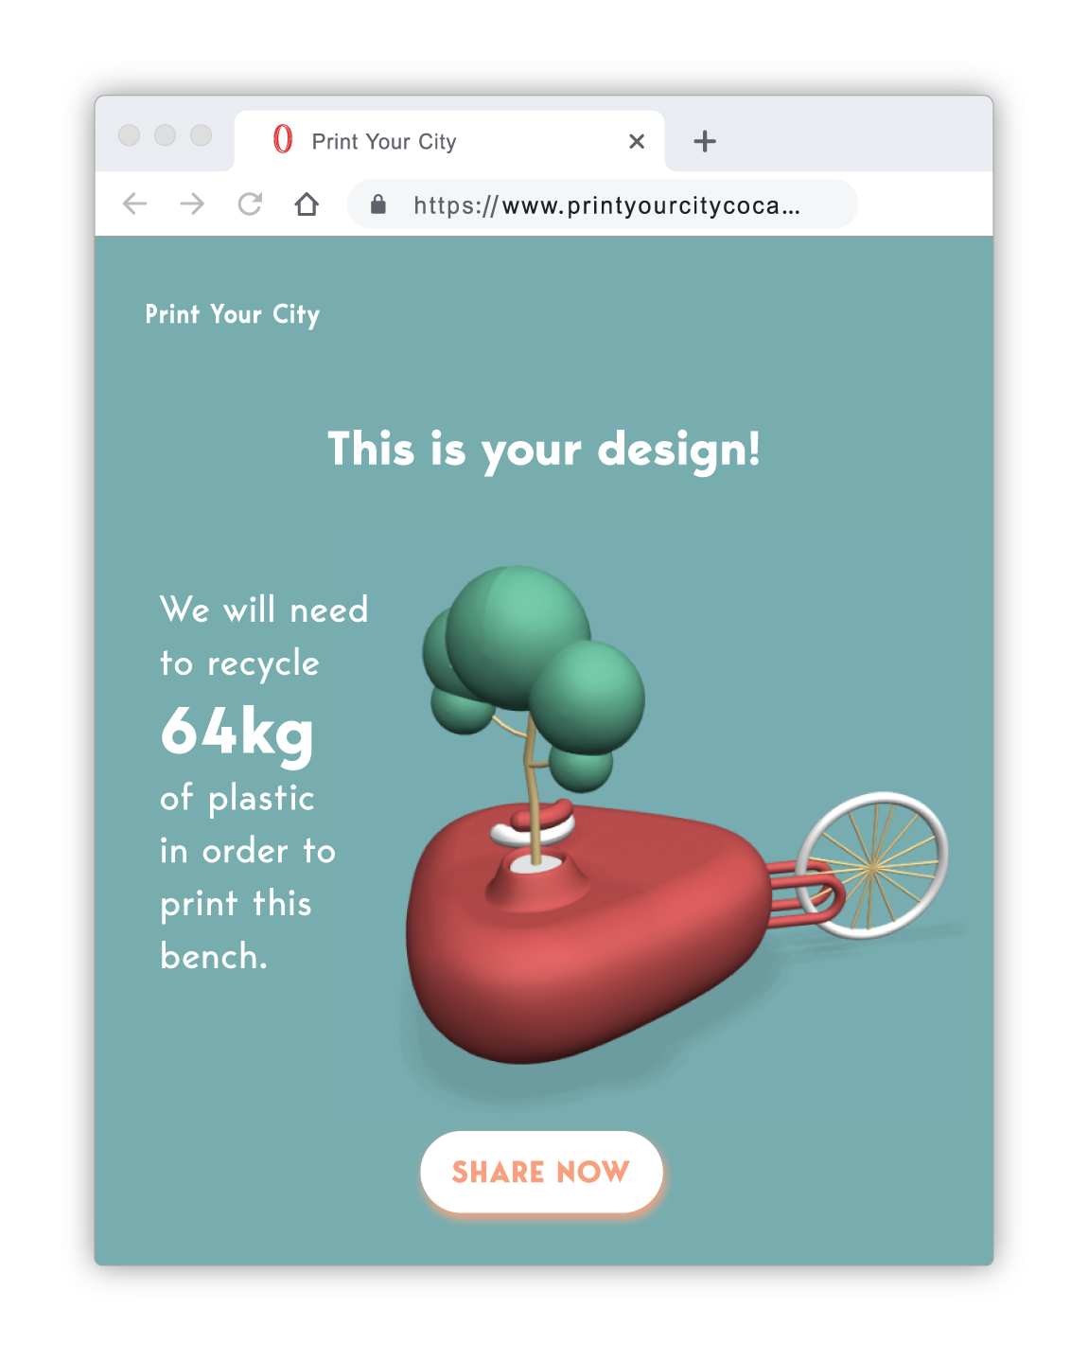The image size is (1088, 1361).
Task: Click the SHARE NOW button
Action: 541,1172
